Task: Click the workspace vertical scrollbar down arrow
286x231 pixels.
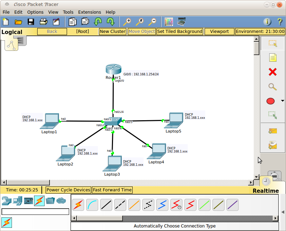Action: click(257, 177)
